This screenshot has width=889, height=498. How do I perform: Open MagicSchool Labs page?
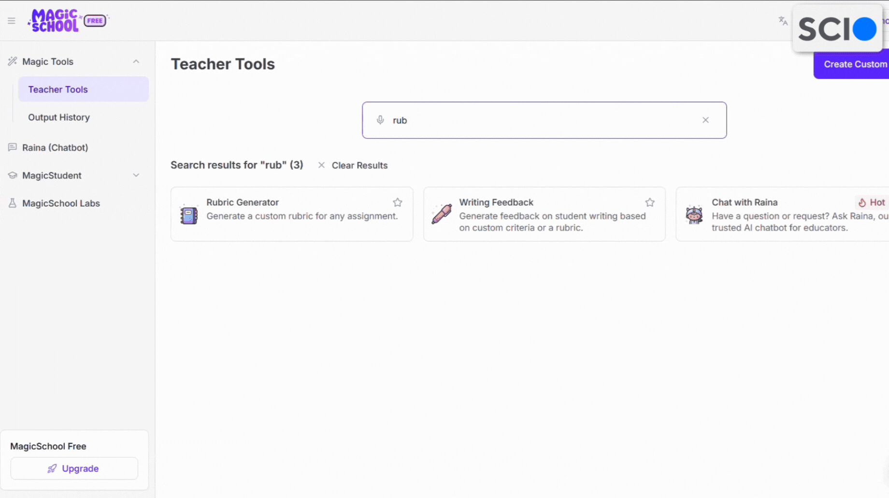(61, 203)
